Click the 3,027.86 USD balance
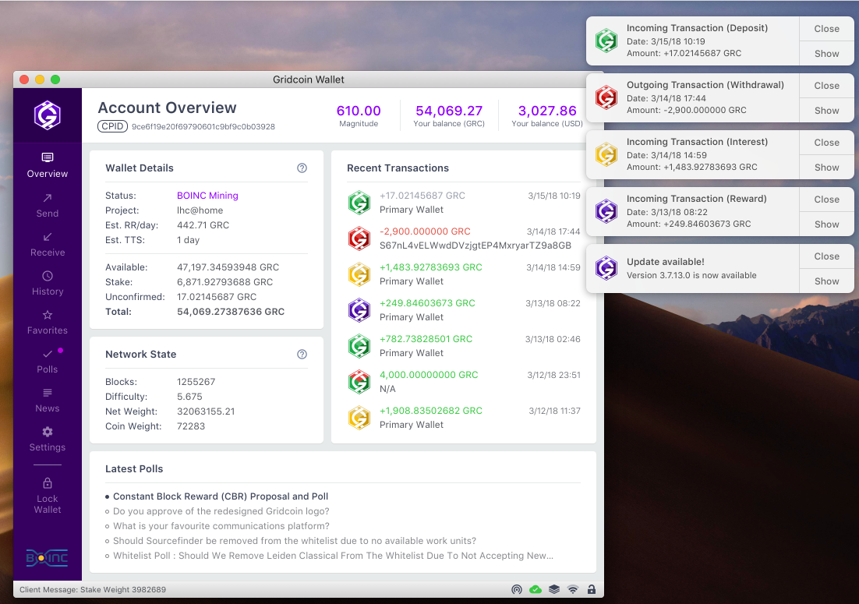 tap(547, 111)
